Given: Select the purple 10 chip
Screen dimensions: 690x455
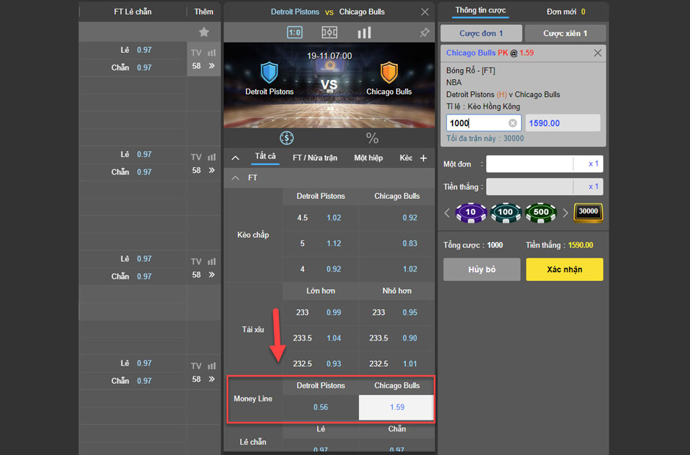Looking at the screenshot, I should 471,213.
